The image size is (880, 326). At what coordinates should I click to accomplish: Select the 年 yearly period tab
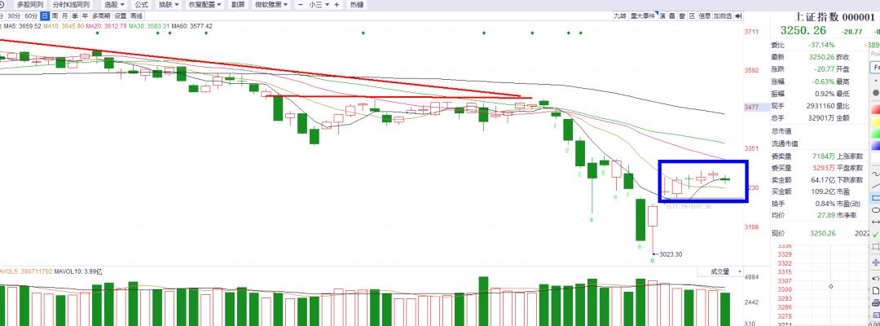pos(85,15)
